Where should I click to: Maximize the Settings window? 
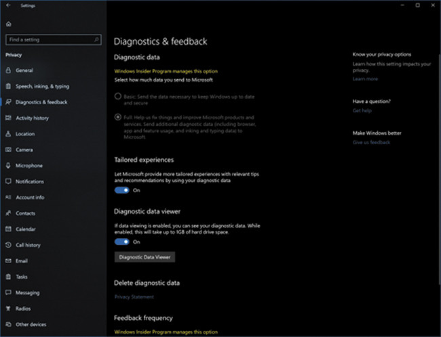pyautogui.click(x=418, y=5)
